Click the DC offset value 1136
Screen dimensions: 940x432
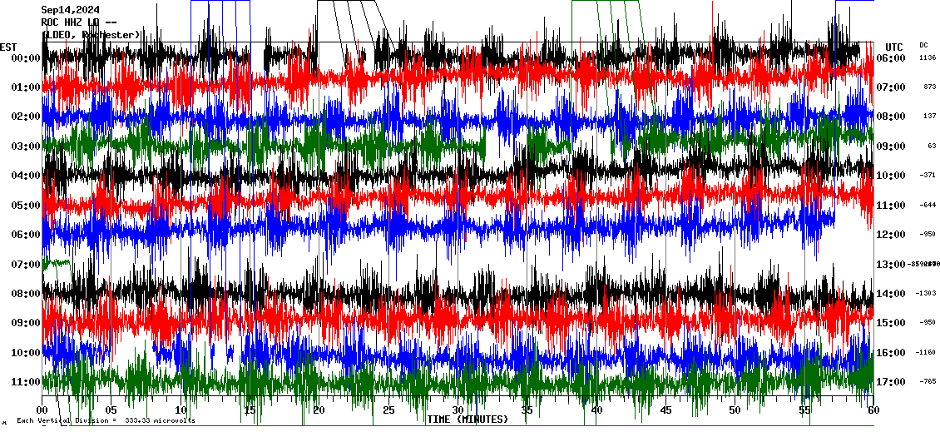click(928, 58)
